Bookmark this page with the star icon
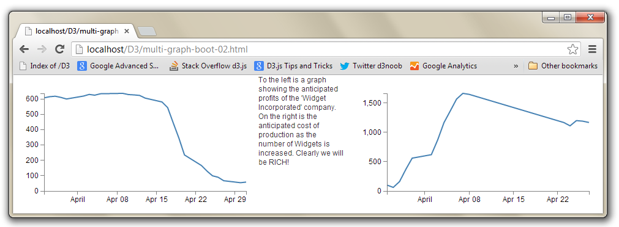Viewport: 619px width, 227px height. (572, 49)
